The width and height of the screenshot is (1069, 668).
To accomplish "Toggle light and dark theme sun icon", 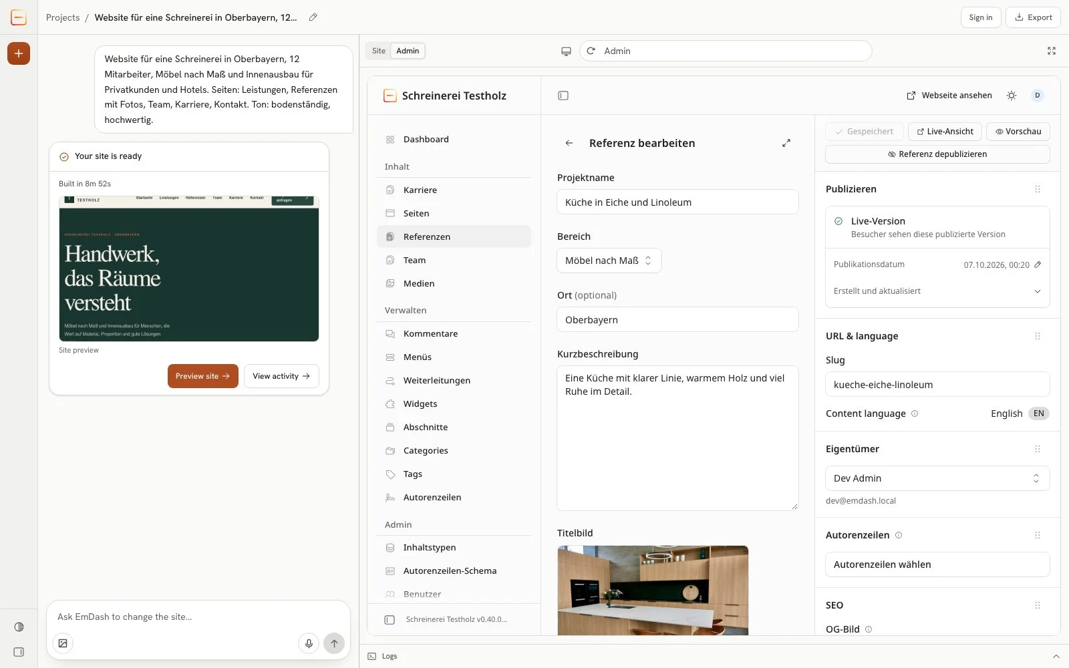I will point(1012,96).
